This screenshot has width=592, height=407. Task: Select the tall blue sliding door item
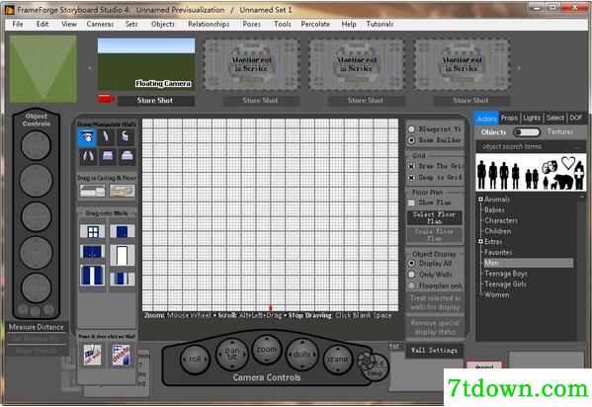point(93,276)
